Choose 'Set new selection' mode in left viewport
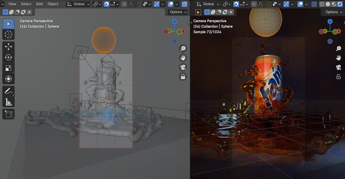Viewport: 345px width, 179px height. coord(5,12)
